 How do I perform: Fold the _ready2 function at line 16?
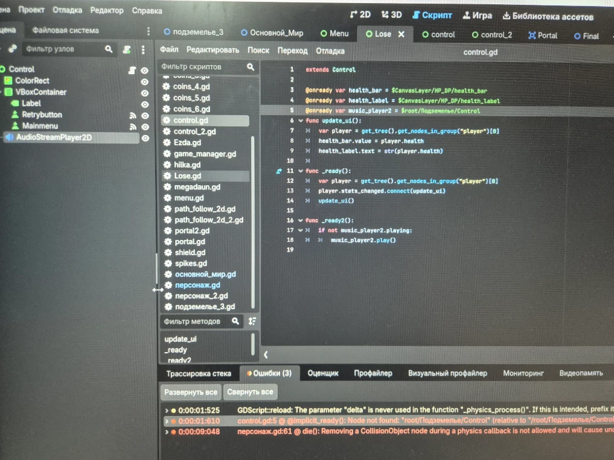pyautogui.click(x=300, y=220)
